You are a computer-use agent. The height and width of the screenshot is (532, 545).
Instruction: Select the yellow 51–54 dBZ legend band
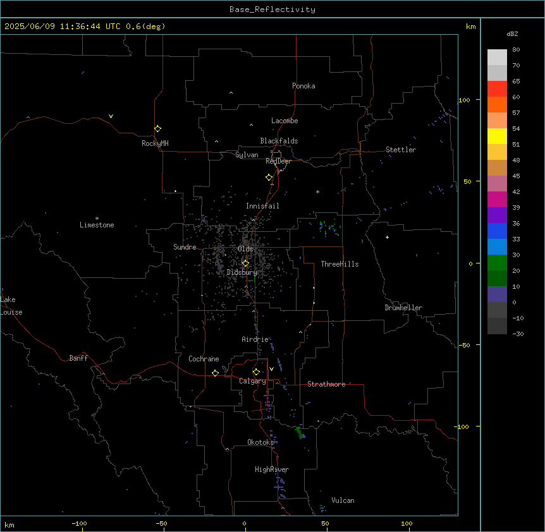pyautogui.click(x=497, y=136)
